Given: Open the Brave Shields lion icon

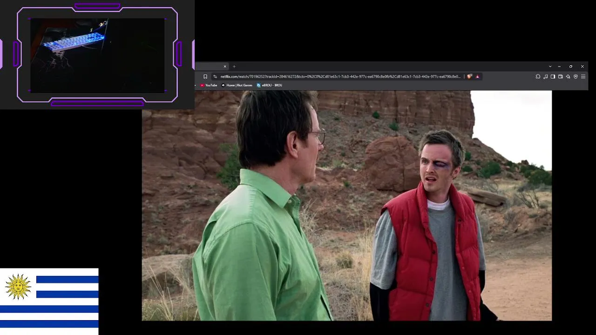Looking at the screenshot, I should point(469,76).
